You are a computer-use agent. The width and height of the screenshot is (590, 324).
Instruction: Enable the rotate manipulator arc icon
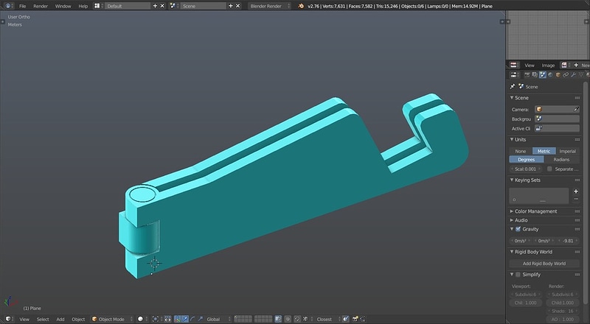tap(192, 319)
